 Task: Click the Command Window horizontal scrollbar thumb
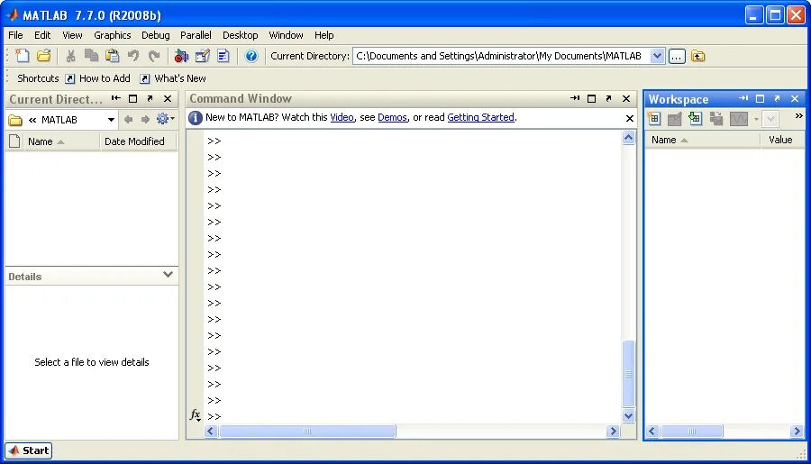tap(307, 431)
